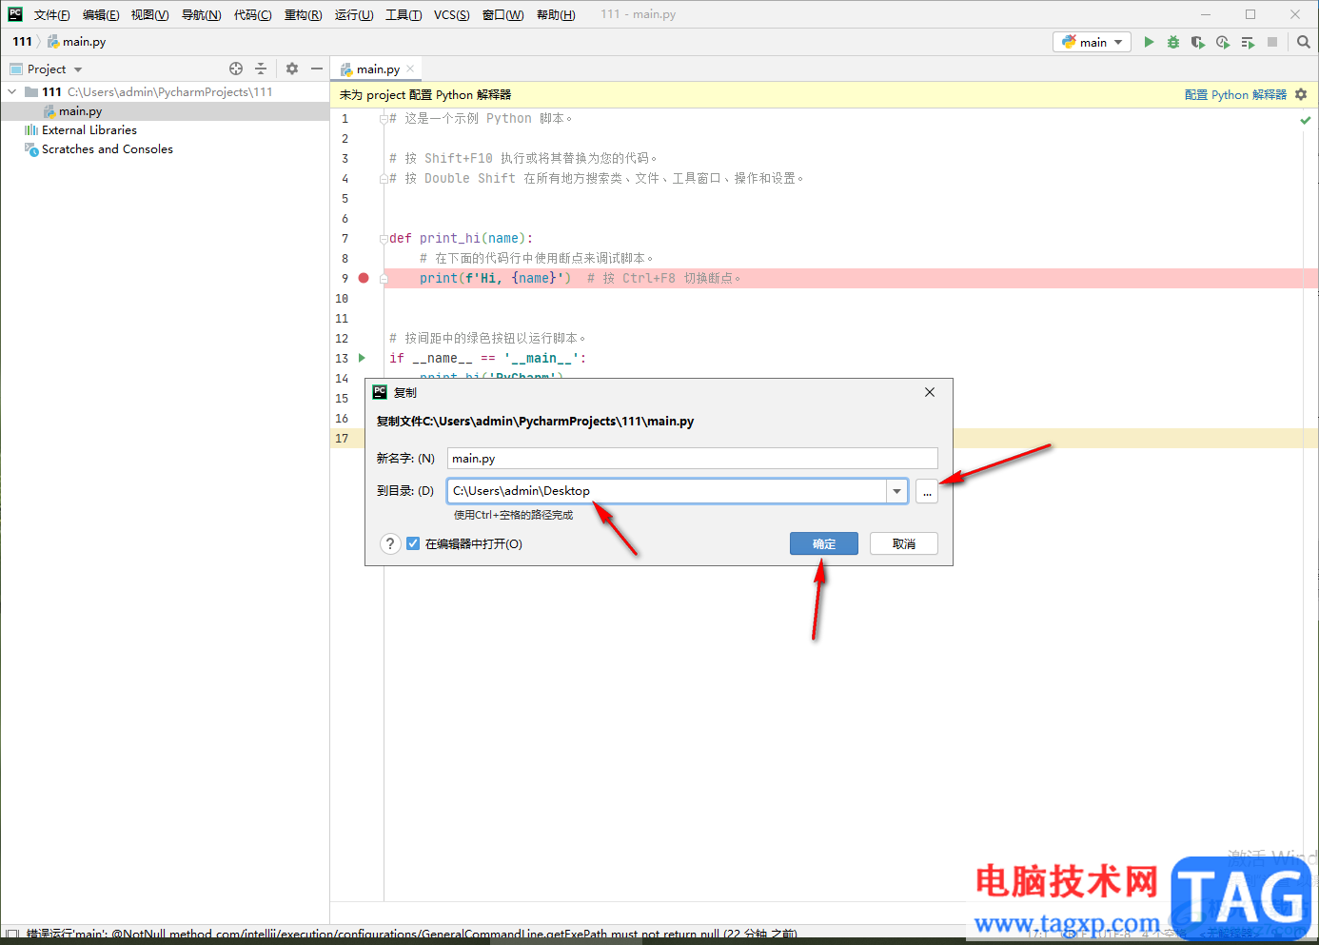Click run gutter arrow on line 13
This screenshot has width=1319, height=945.
click(362, 358)
